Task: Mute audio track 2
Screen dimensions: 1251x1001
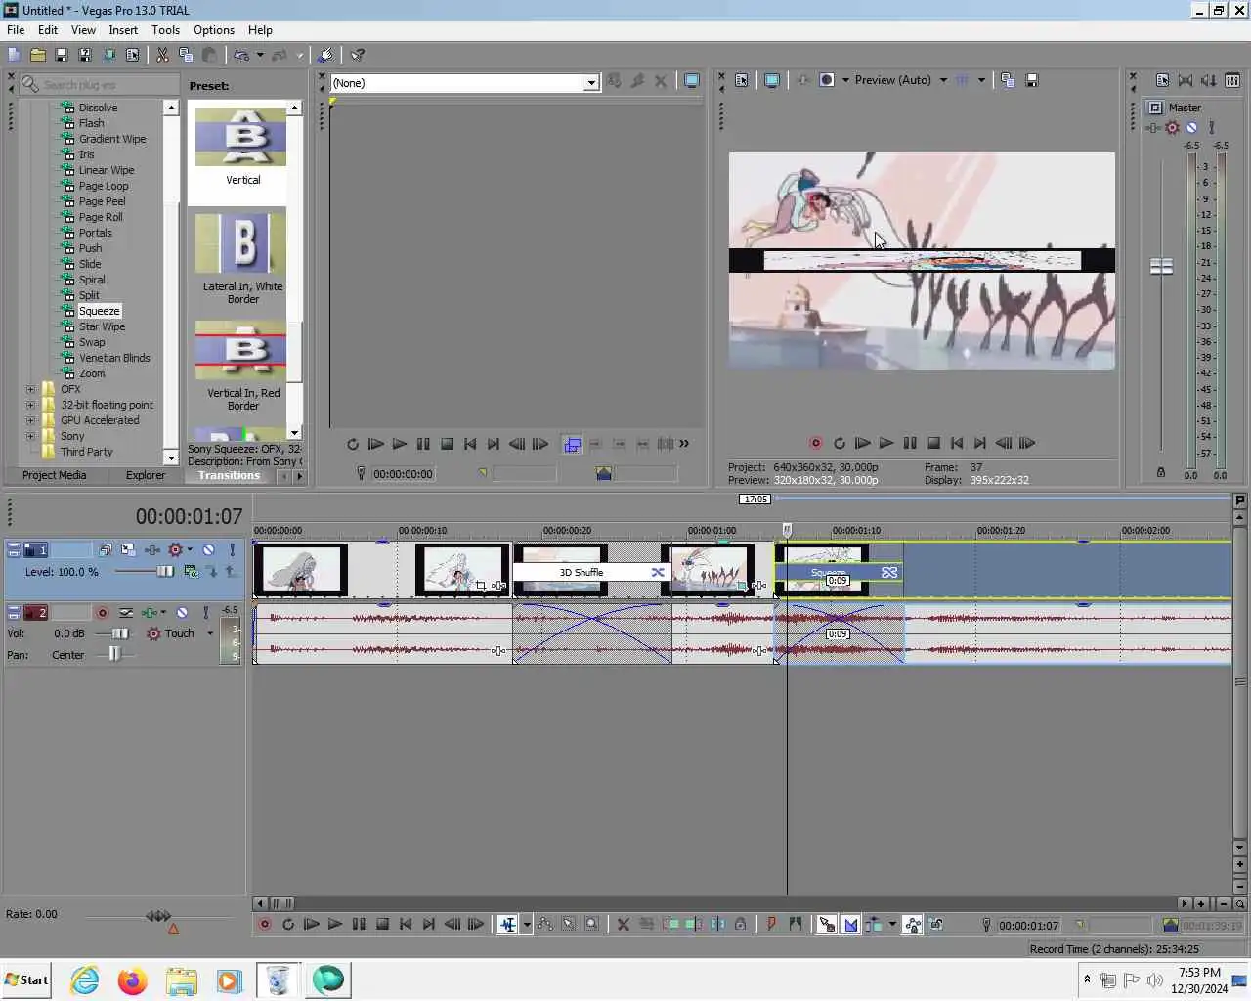Action: 182,613
